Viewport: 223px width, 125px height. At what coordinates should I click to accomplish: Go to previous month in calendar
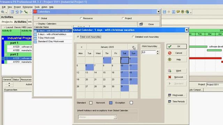pos(82,47)
